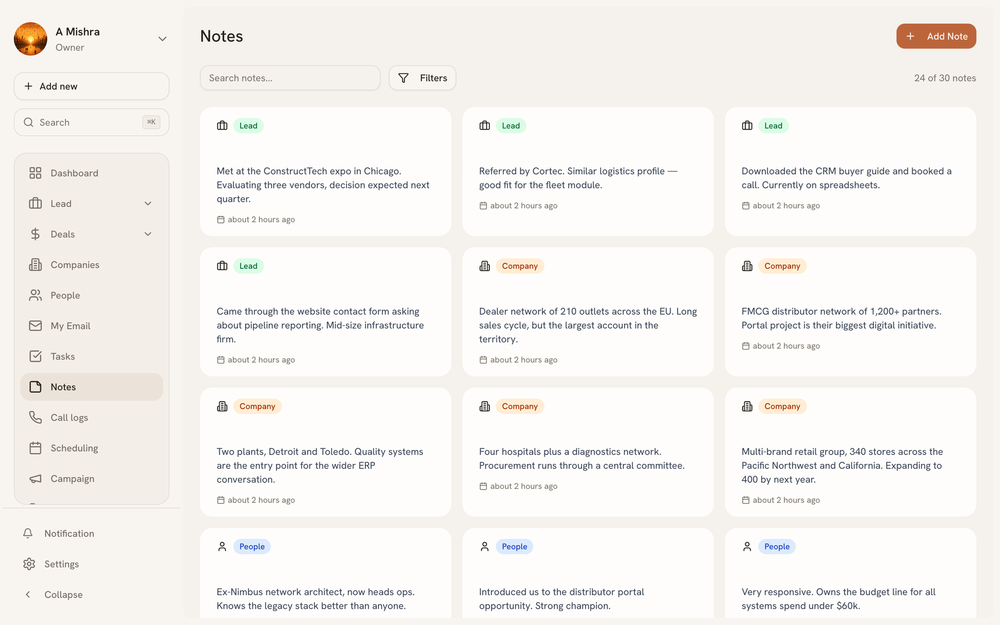Select Scheduling in the sidebar
Screen dimensions: 1000x625
(x=92, y=448)
